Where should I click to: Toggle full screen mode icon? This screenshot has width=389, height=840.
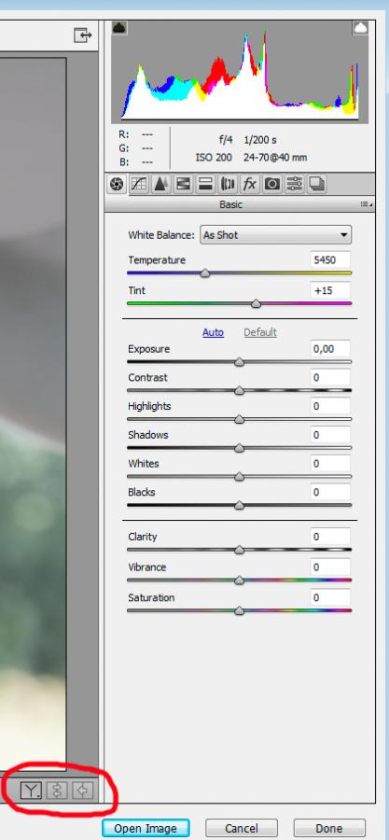82,35
